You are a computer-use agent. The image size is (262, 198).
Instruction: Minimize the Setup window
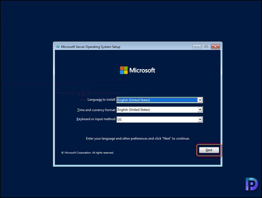tap(197, 47)
